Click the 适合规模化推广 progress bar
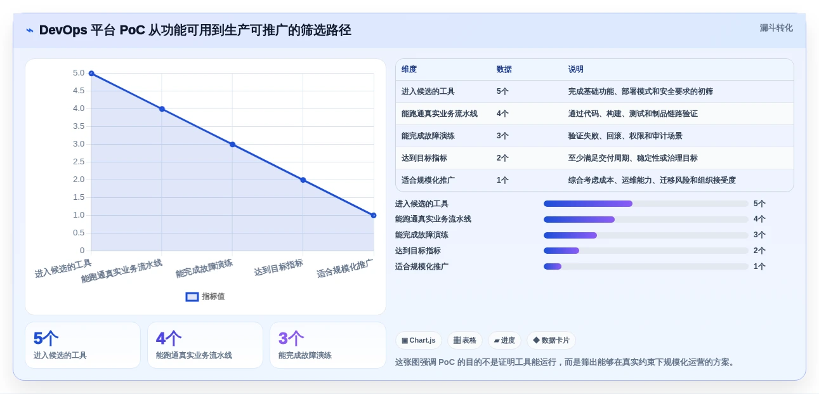819x394 pixels. [646, 266]
